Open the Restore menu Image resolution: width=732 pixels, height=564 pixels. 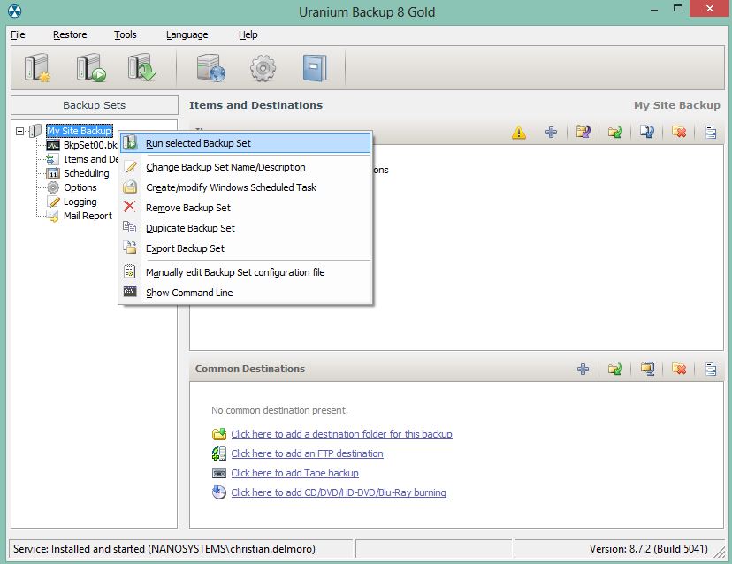(x=70, y=34)
